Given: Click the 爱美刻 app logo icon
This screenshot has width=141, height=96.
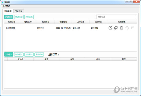Looking at the screenshot, I should point(2,2).
